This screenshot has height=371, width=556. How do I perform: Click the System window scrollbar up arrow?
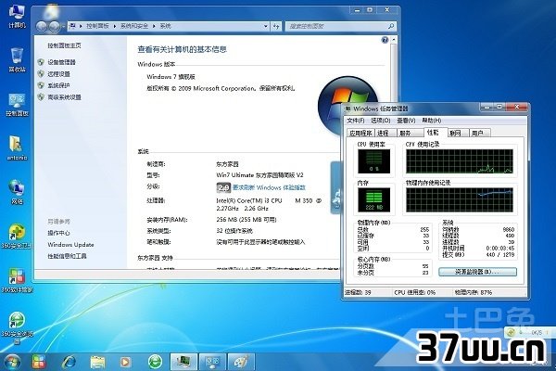(394, 40)
